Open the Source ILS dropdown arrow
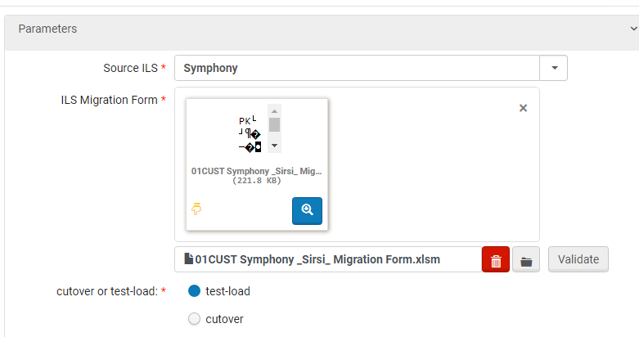This screenshot has width=639, height=337. (554, 68)
